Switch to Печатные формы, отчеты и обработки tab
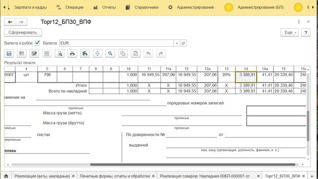Viewport: 318px width, 179px height. point(115,176)
